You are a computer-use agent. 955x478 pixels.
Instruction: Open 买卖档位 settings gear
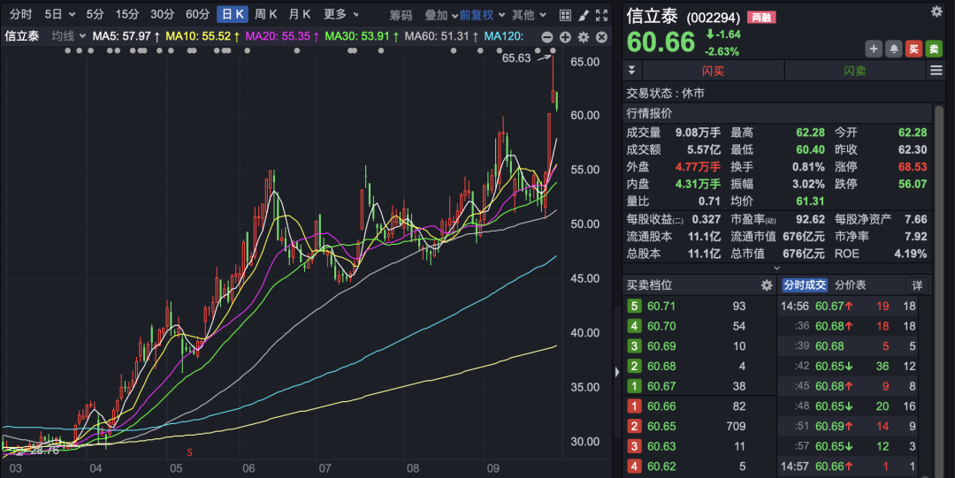pyautogui.click(x=767, y=285)
